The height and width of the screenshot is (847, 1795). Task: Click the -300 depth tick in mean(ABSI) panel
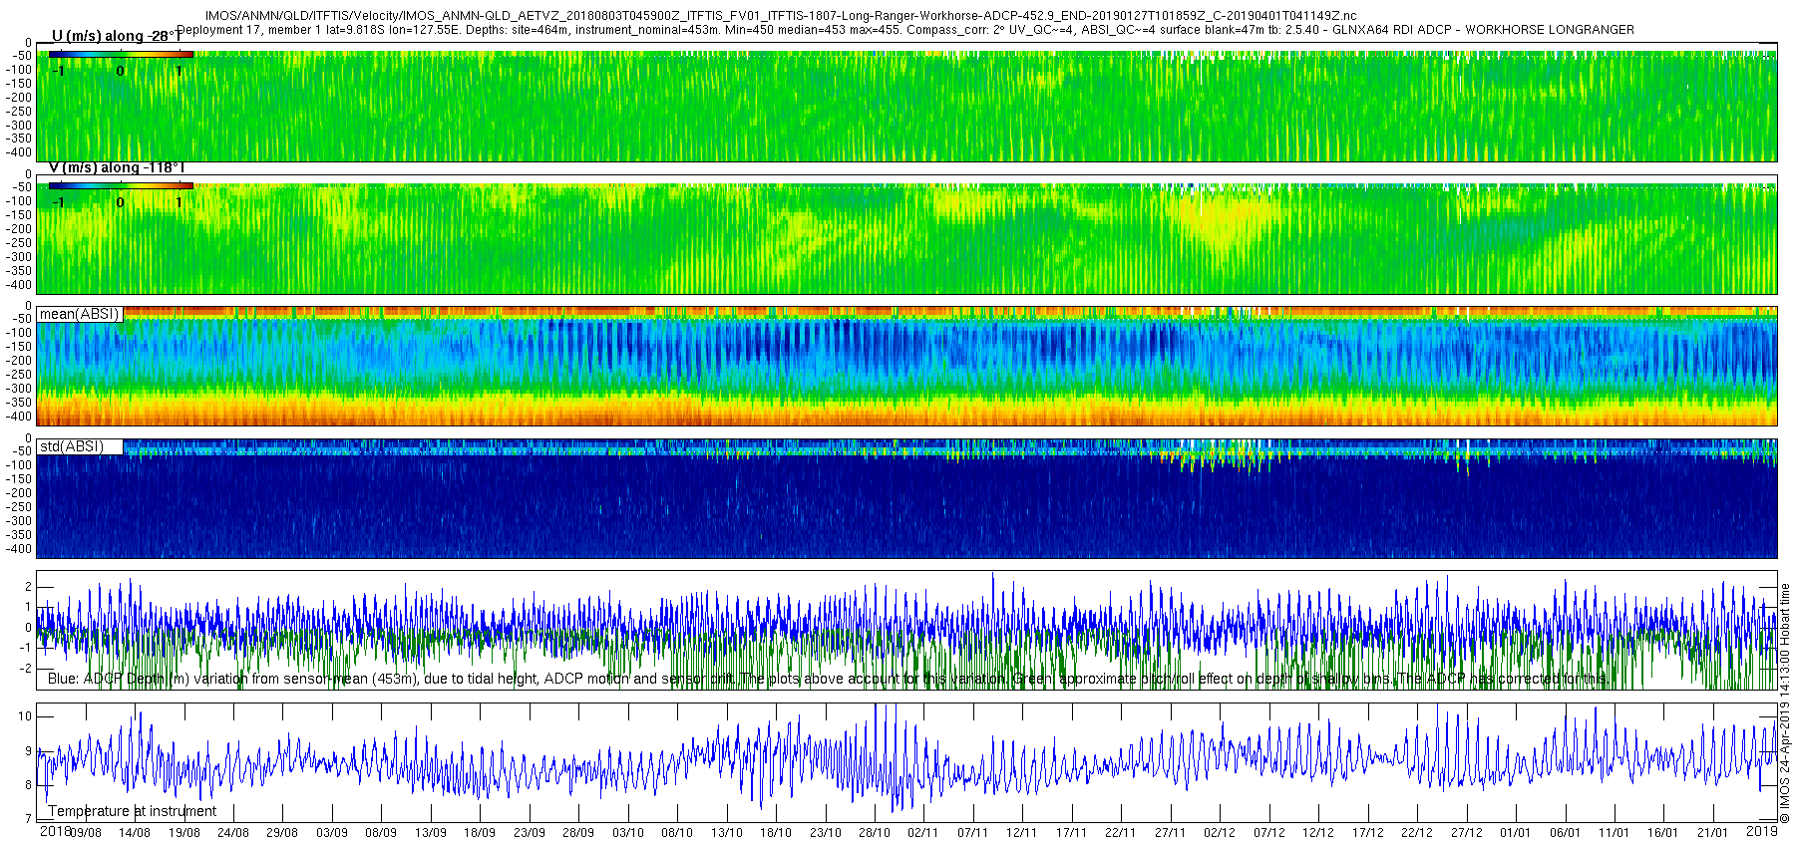click(x=19, y=389)
